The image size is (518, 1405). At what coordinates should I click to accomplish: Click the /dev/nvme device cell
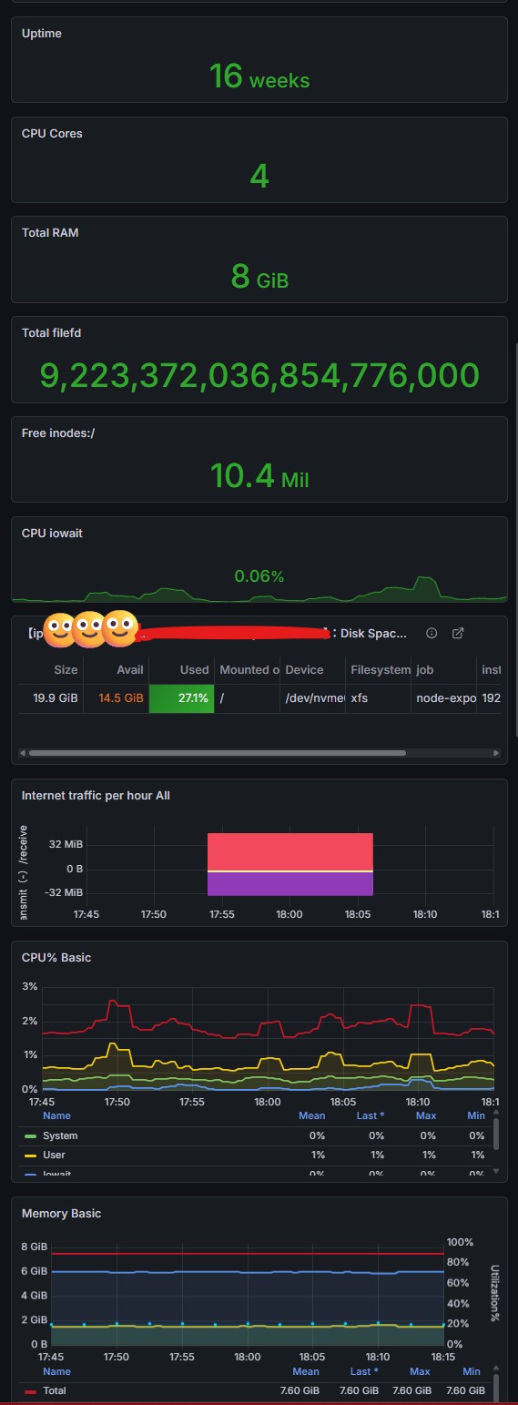click(x=313, y=698)
